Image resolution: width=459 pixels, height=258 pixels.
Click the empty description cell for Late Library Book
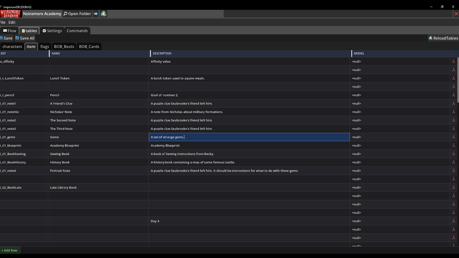[x=249, y=187]
